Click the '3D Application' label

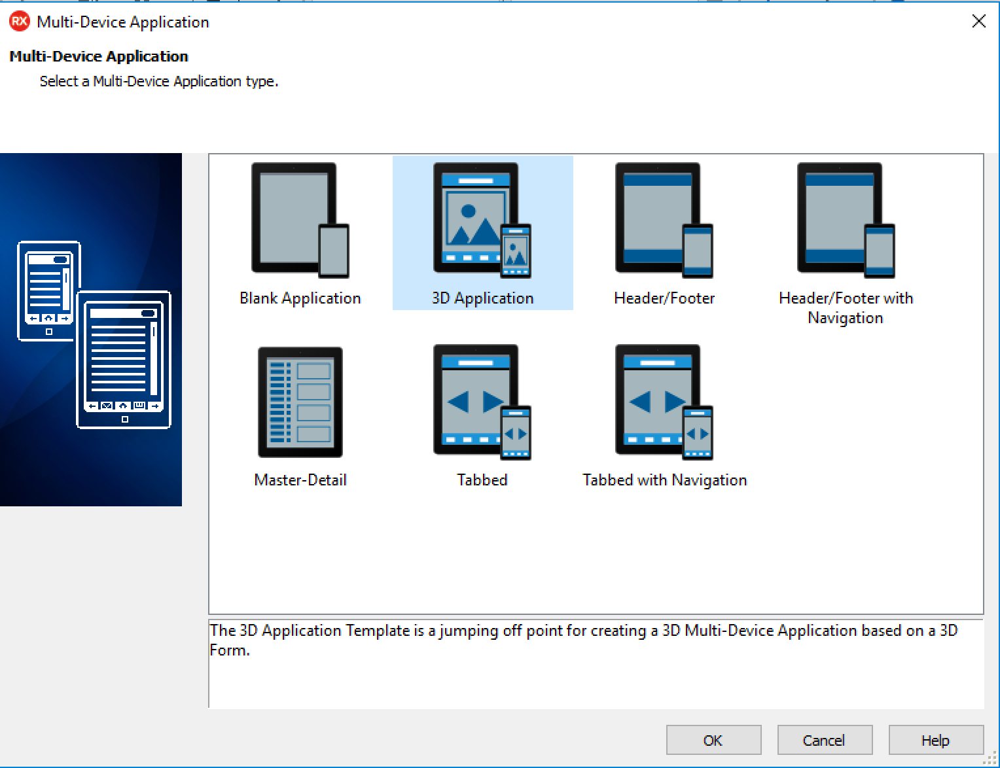[x=482, y=298]
